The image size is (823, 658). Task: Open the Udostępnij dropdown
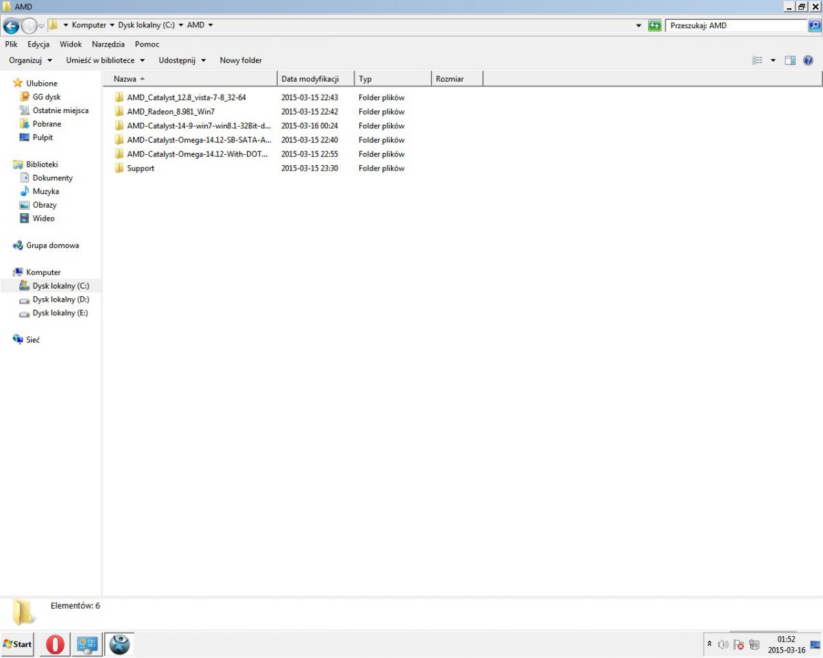[182, 60]
